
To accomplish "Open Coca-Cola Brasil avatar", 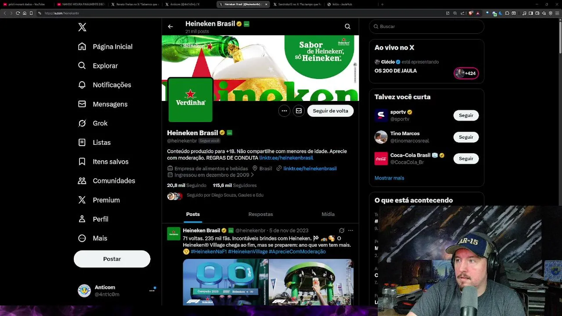I will pyautogui.click(x=381, y=158).
